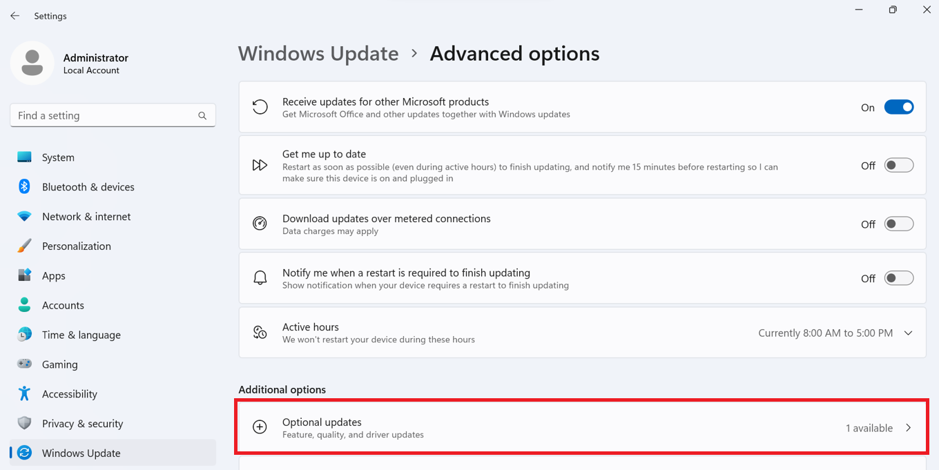The height and width of the screenshot is (470, 939).
Task: Enable the Get me up to date option
Action: click(899, 165)
